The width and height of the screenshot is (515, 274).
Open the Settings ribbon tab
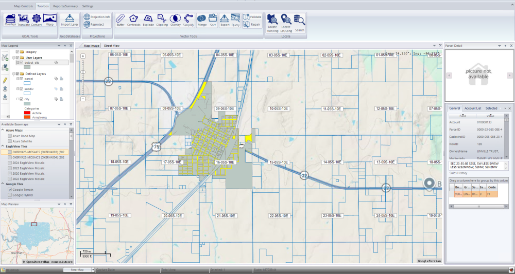tap(88, 6)
